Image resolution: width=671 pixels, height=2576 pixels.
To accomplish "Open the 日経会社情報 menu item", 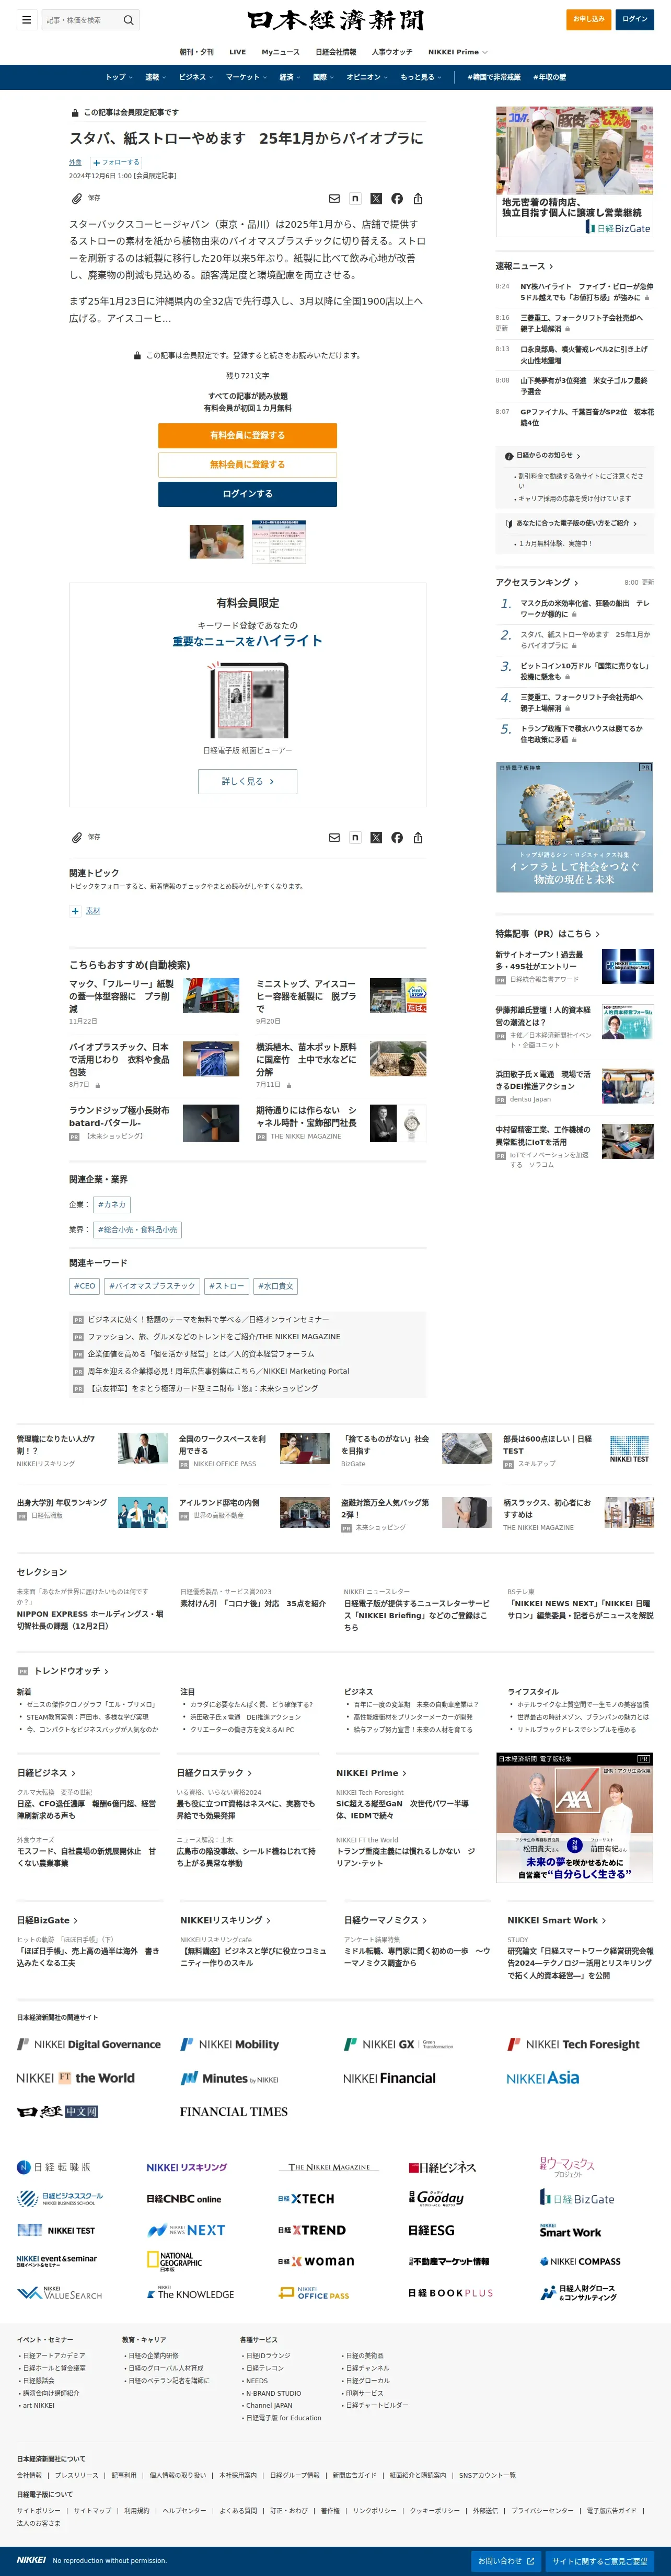I will (x=336, y=52).
